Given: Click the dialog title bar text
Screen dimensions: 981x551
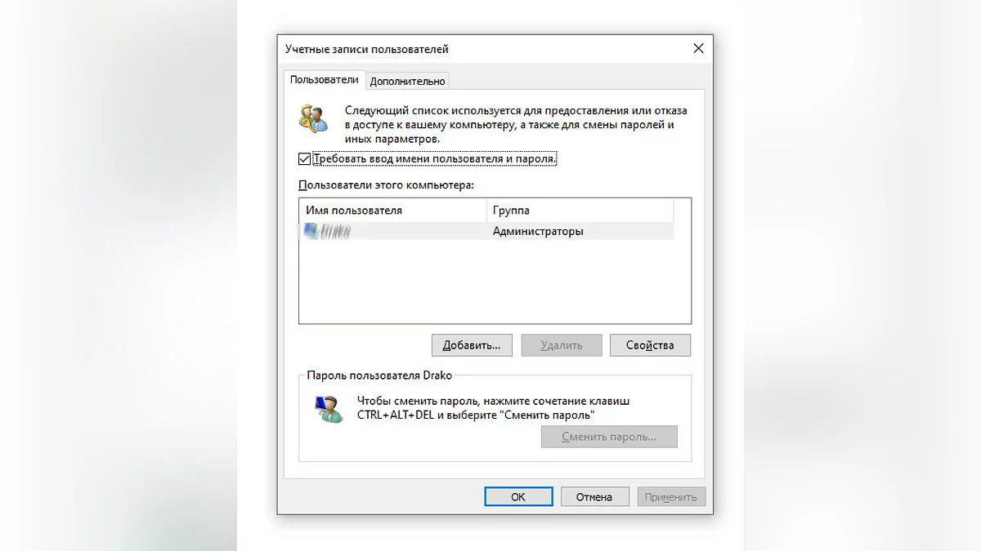Looking at the screenshot, I should (x=366, y=49).
